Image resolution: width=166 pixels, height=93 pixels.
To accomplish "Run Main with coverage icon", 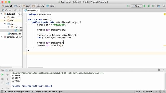I will point(153,6).
